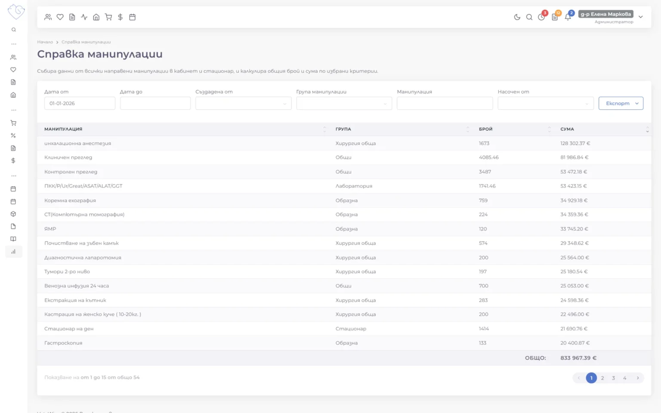Go to pagination page 4
The height and width of the screenshot is (413, 661).
[x=625, y=378]
